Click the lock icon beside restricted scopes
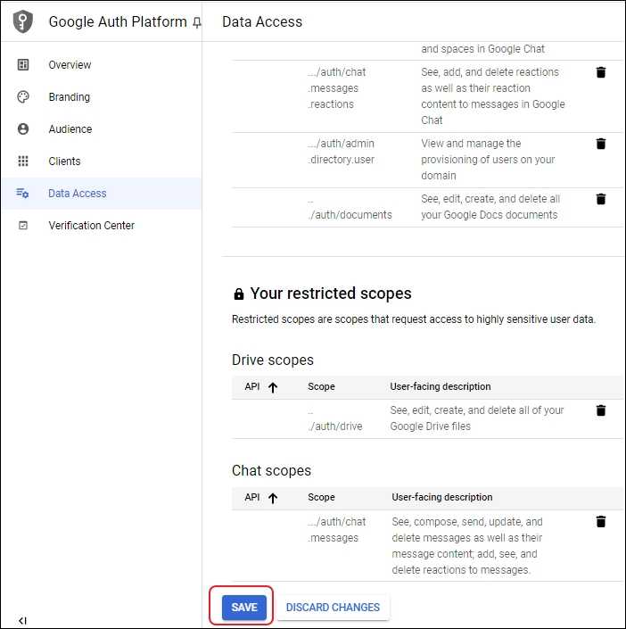 [239, 294]
